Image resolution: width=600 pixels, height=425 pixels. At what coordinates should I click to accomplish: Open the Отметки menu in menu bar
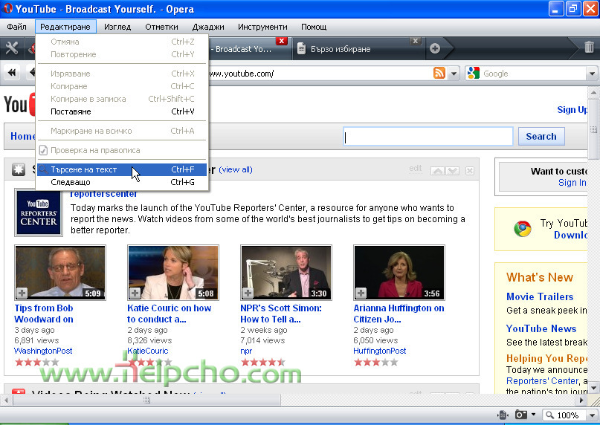[x=161, y=27]
